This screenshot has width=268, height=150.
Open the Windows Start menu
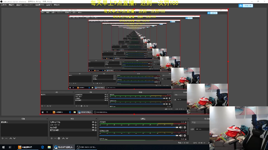click(x=3, y=147)
